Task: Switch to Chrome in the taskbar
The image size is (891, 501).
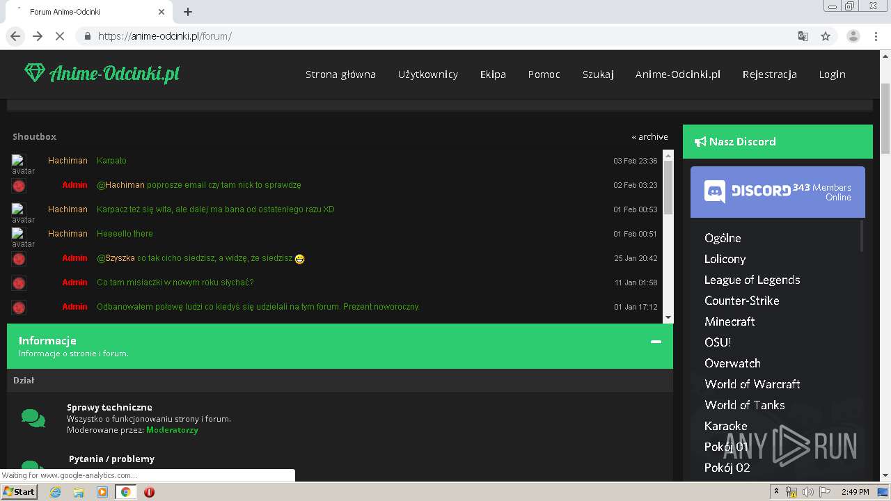Action: pyautogui.click(x=125, y=492)
